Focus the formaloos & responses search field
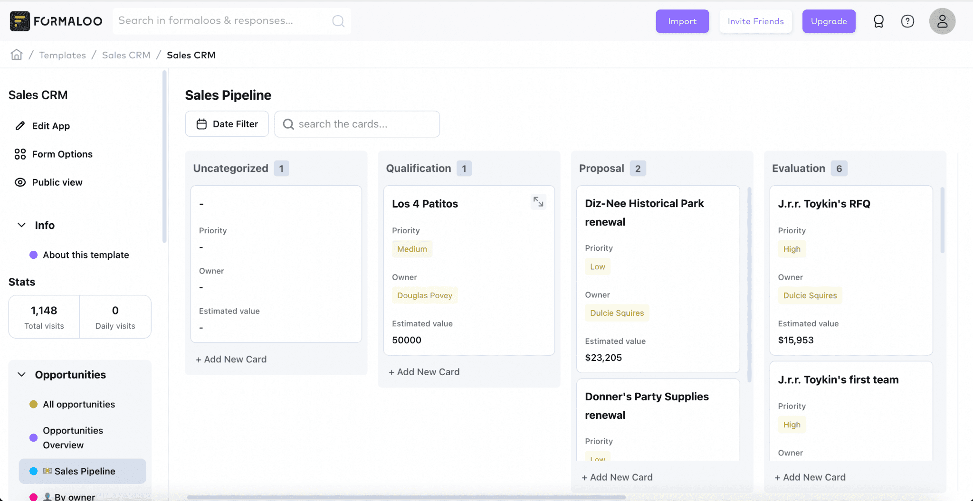Image resolution: width=973 pixels, height=501 pixels. point(231,21)
